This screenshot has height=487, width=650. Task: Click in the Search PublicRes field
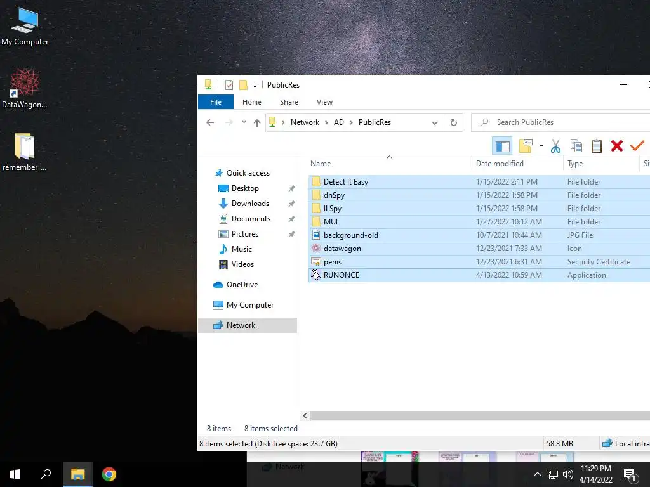click(560, 122)
